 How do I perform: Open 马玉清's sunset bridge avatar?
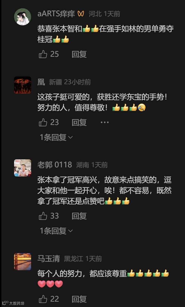pyautogui.click(x=23, y=262)
